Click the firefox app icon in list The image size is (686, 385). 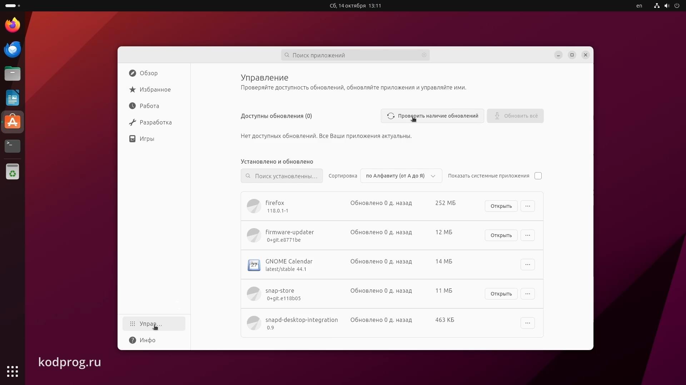pos(254,206)
